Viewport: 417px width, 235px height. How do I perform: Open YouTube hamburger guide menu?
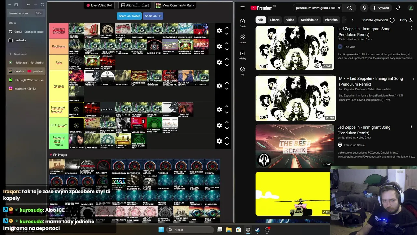[242, 8]
